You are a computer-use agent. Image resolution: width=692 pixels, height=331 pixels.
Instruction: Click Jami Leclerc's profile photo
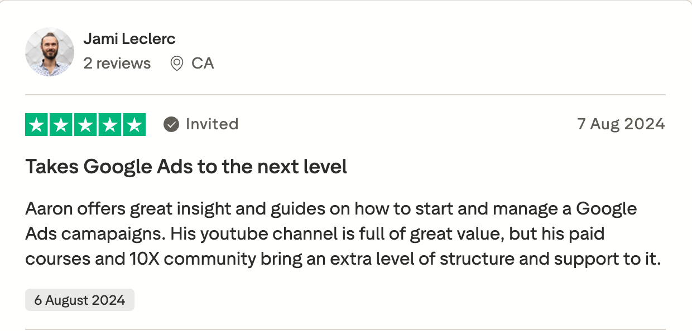[50, 52]
